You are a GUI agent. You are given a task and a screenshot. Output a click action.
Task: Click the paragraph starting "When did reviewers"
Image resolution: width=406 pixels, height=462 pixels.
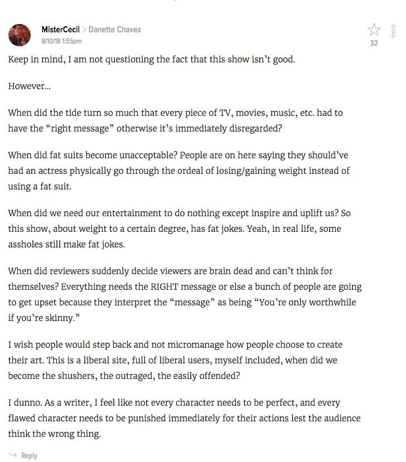(x=185, y=294)
